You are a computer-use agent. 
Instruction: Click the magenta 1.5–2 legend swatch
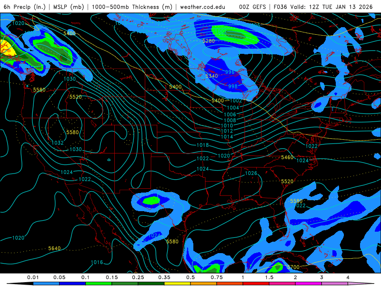pyautogui.click(x=282, y=284)
